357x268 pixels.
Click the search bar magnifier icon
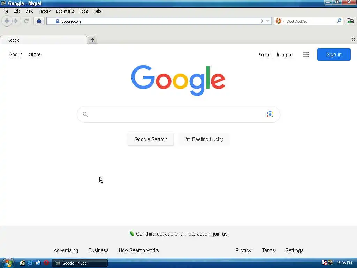point(339,21)
